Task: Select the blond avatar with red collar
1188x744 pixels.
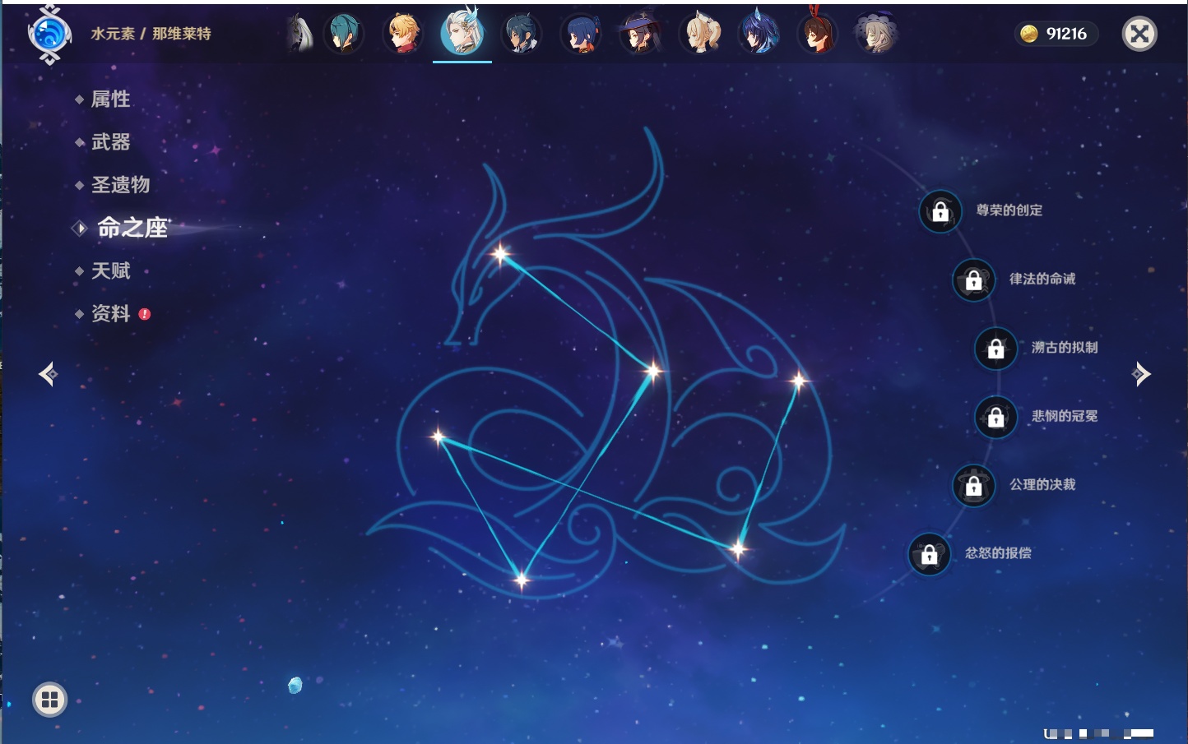Action: click(x=403, y=34)
